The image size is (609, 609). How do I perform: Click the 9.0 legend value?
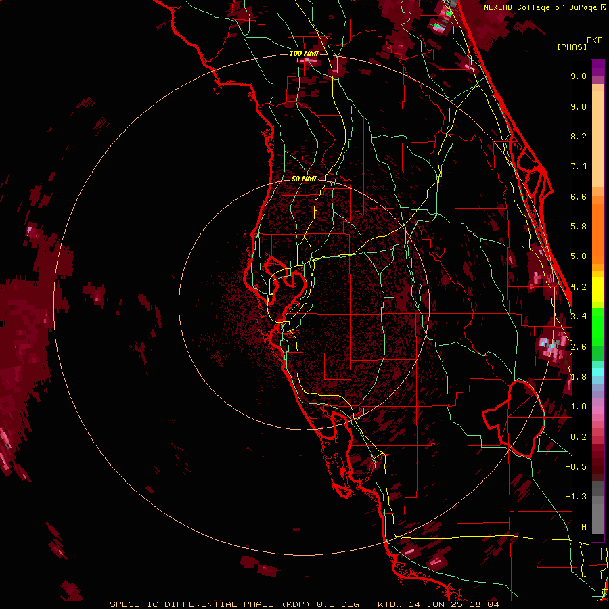click(x=579, y=106)
